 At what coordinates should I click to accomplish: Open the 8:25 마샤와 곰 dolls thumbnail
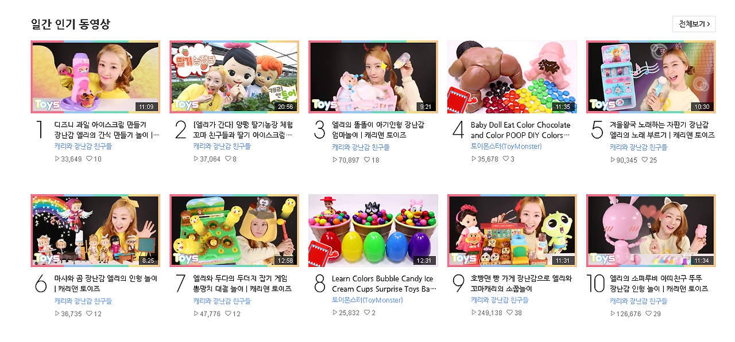[x=95, y=230]
